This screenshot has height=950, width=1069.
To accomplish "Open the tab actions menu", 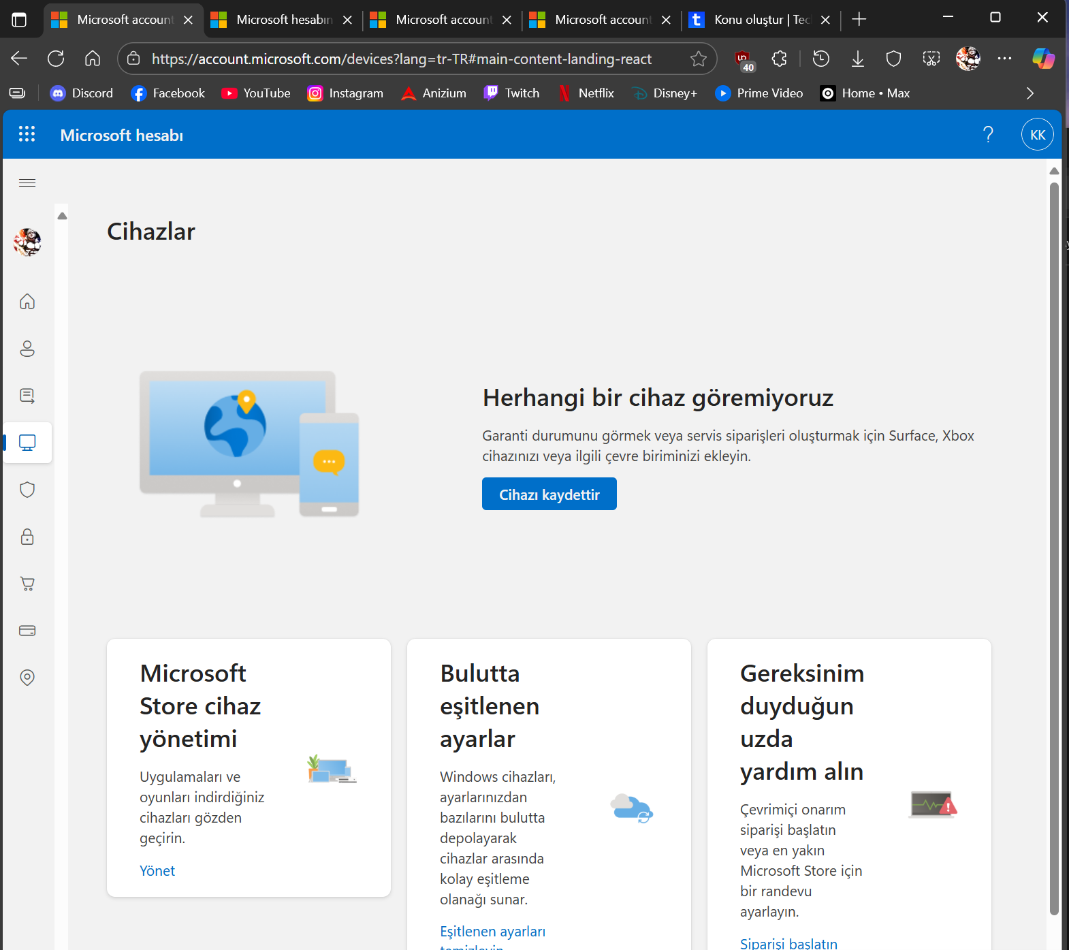I will pos(19,20).
